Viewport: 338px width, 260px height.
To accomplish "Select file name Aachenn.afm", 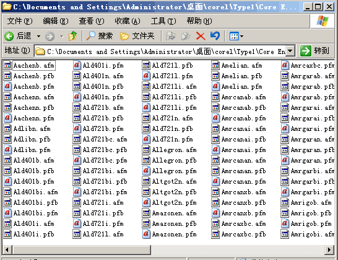I will click(x=33, y=97).
